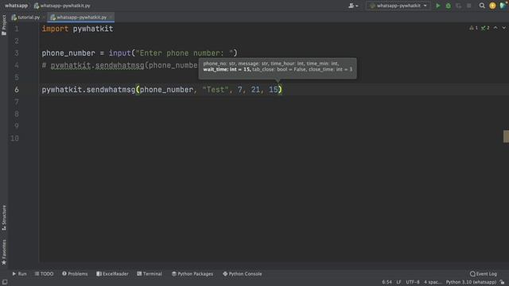Click the 4 spaces indent setting
Screen dimensions: 509x286
point(433,282)
